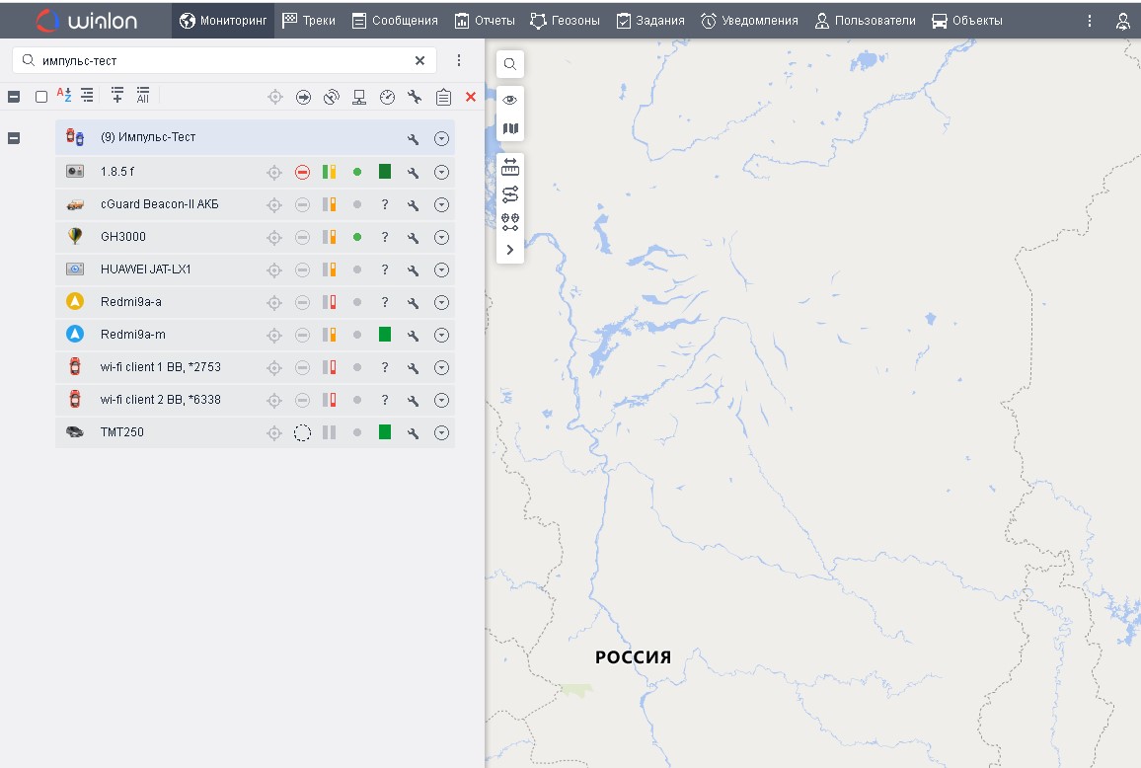Click the routing tool on map toolbar
Viewport: 1141px width, 768px height.
point(510,194)
